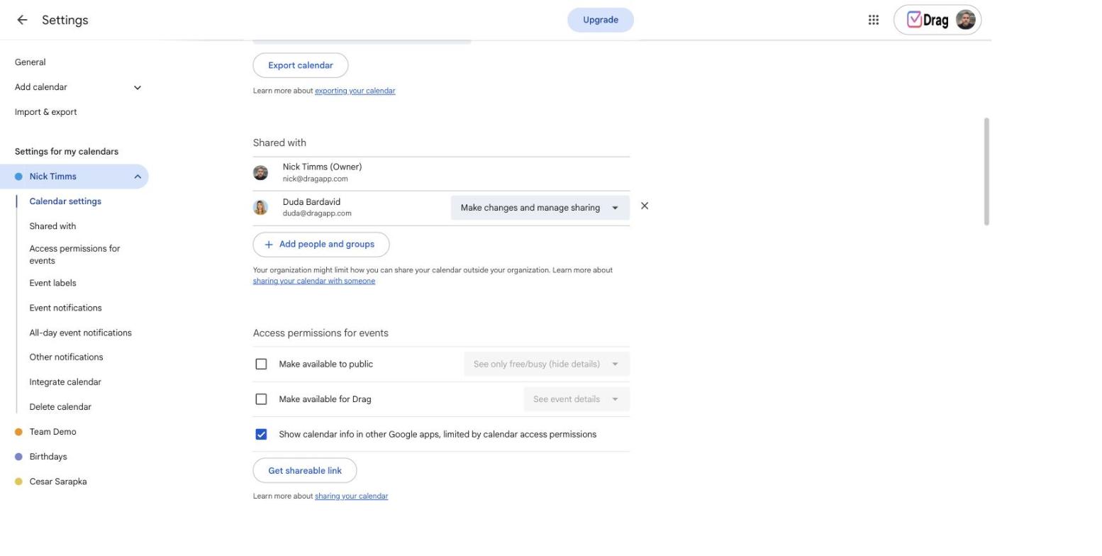
Task: Uncheck Show calendar info in other Google apps
Action: pos(261,434)
